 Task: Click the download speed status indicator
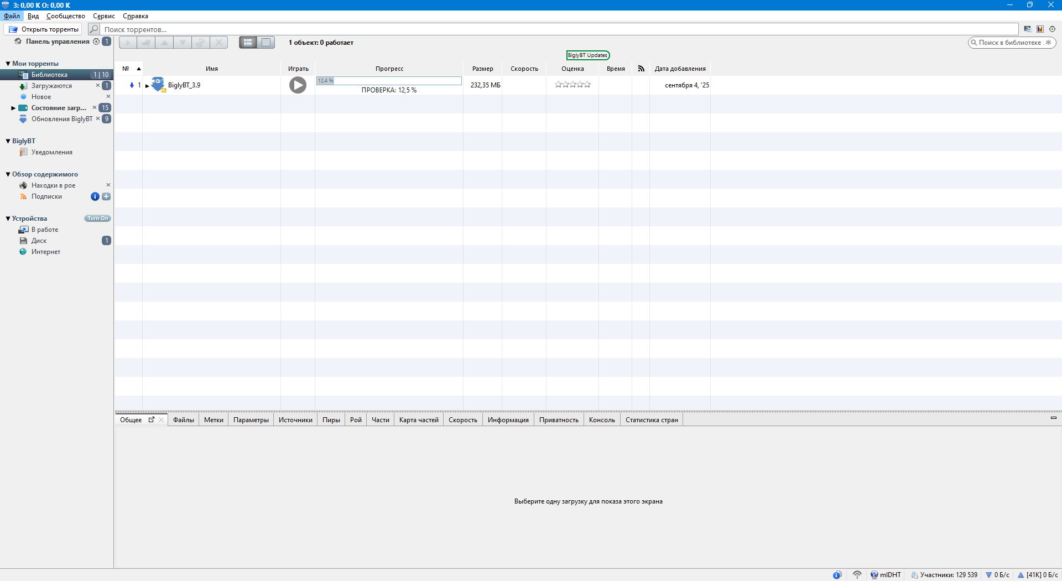[x=998, y=575]
